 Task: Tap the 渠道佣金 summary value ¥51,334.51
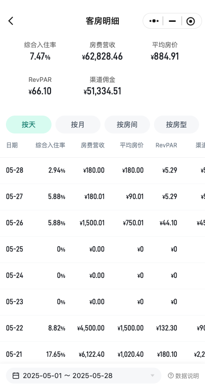[102, 91]
